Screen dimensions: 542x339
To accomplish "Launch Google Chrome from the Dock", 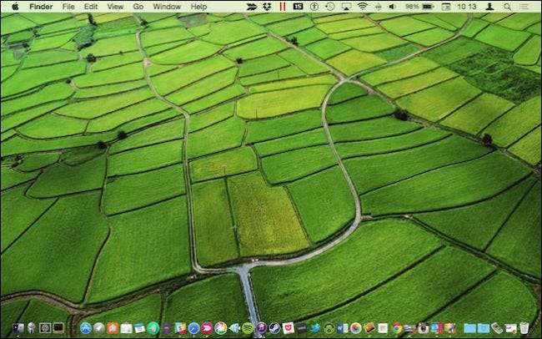I will pos(397,328).
